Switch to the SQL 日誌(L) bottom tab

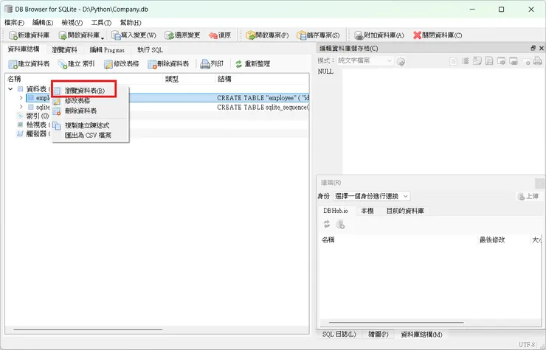339,335
